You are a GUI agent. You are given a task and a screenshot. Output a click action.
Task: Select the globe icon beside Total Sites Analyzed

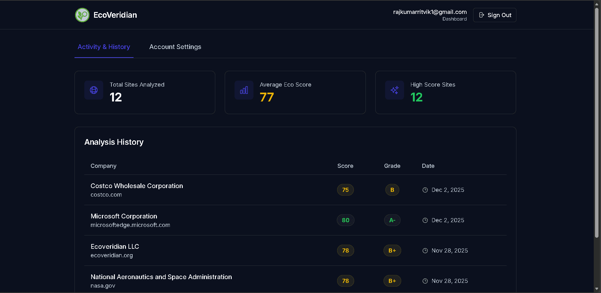[93, 90]
